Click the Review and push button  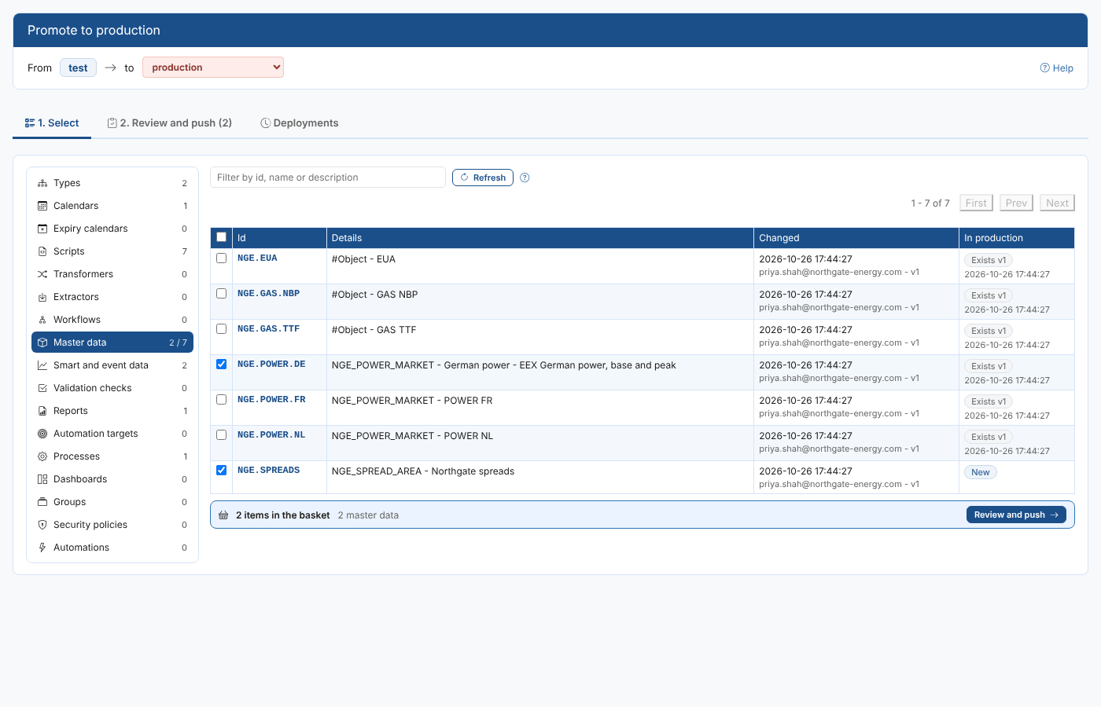tap(1016, 515)
